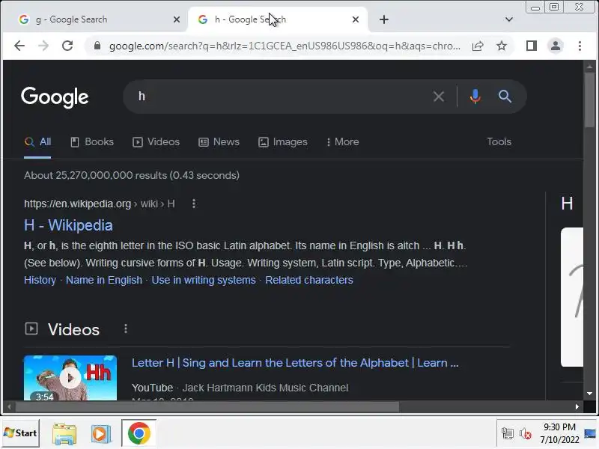The width and height of the screenshot is (599, 449).
Task: Open 'Letter H | Sing and Learn' video link
Action: click(x=295, y=363)
